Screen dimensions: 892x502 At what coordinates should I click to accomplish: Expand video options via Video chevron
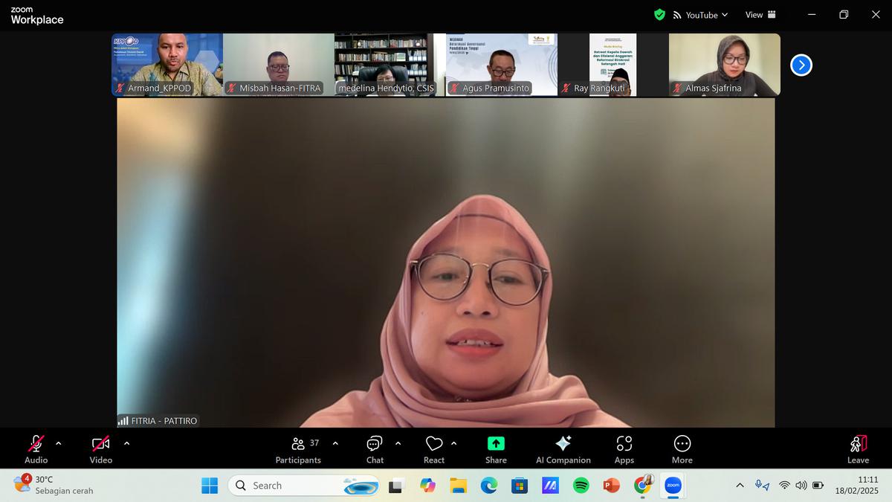click(126, 445)
